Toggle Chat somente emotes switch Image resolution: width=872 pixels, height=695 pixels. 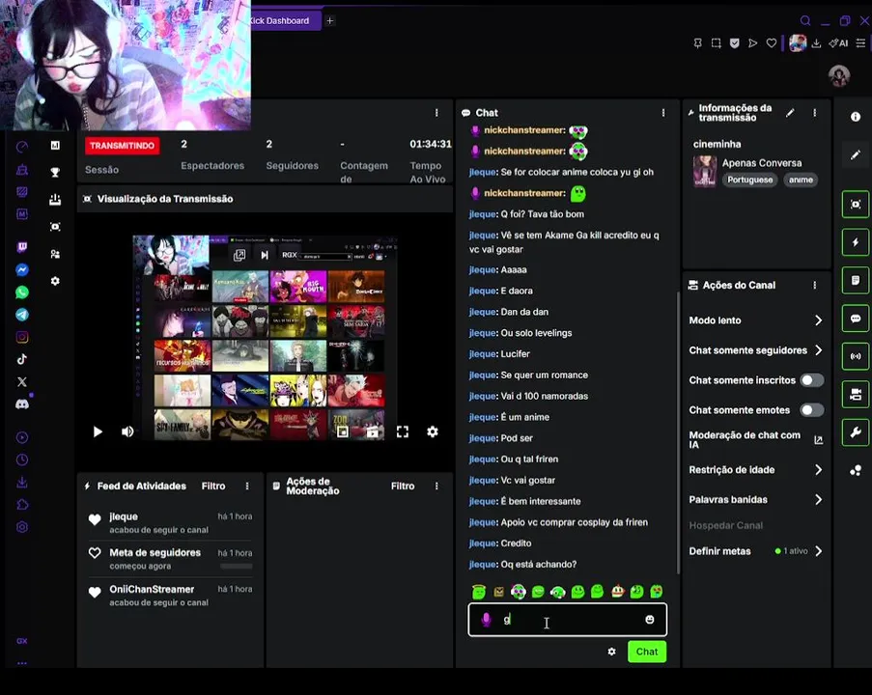[811, 410]
